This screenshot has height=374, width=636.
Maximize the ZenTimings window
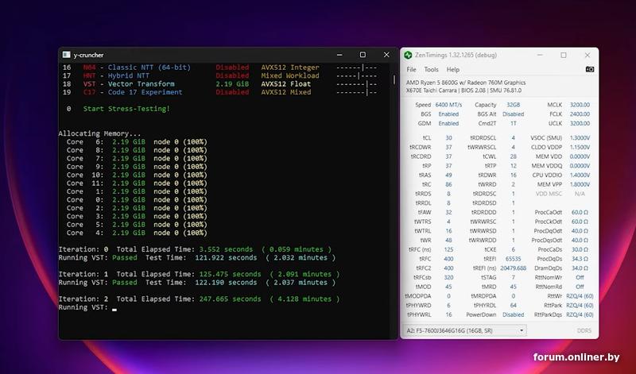click(x=564, y=55)
